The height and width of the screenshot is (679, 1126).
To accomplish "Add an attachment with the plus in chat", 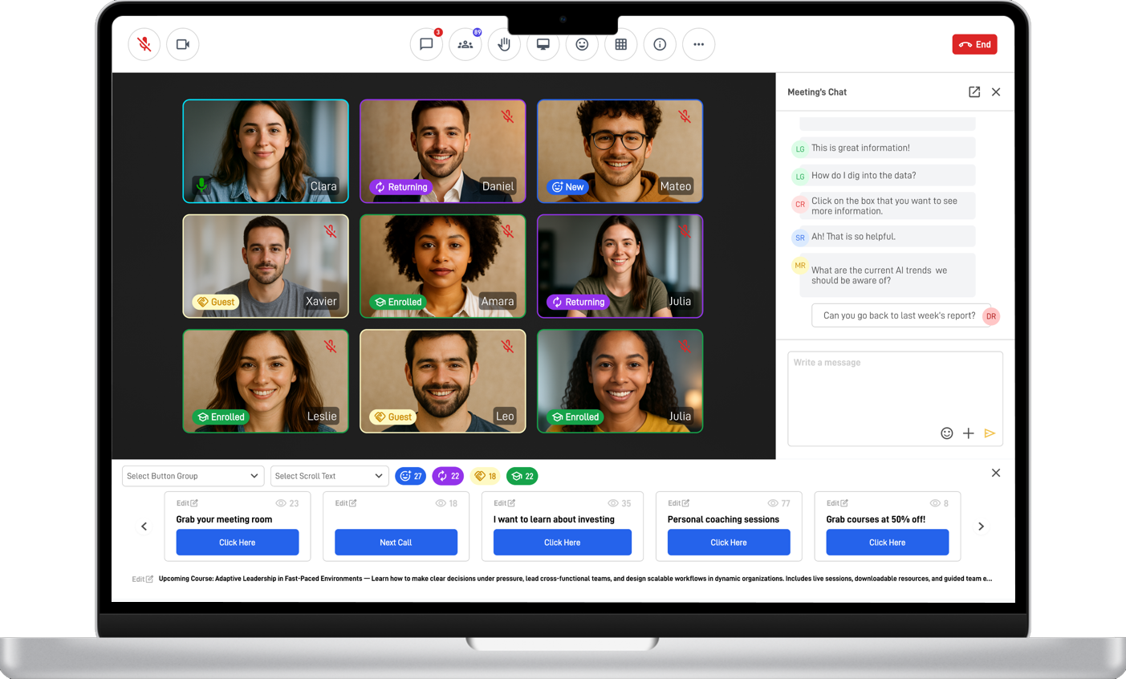I will click(969, 433).
